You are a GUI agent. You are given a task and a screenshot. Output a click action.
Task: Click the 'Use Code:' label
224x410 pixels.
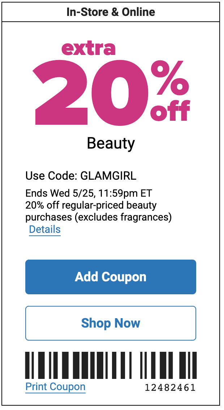click(51, 176)
